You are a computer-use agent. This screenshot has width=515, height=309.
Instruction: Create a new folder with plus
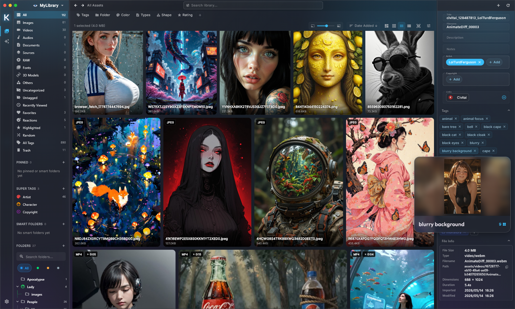point(64,246)
